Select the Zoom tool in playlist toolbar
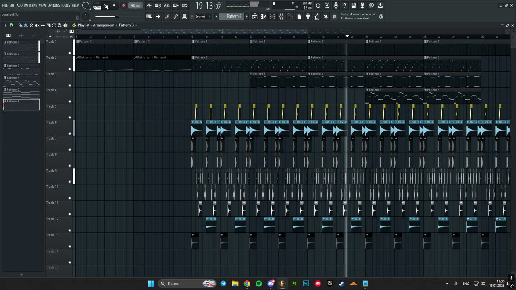The image size is (516, 290). click(x=60, y=25)
